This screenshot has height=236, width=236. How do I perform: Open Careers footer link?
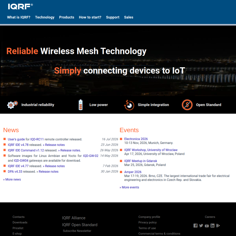pyautogui.click(x=210, y=217)
